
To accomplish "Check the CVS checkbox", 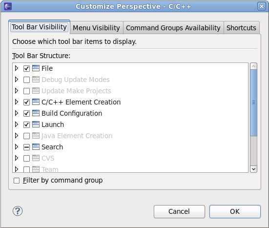I will coord(26,158).
